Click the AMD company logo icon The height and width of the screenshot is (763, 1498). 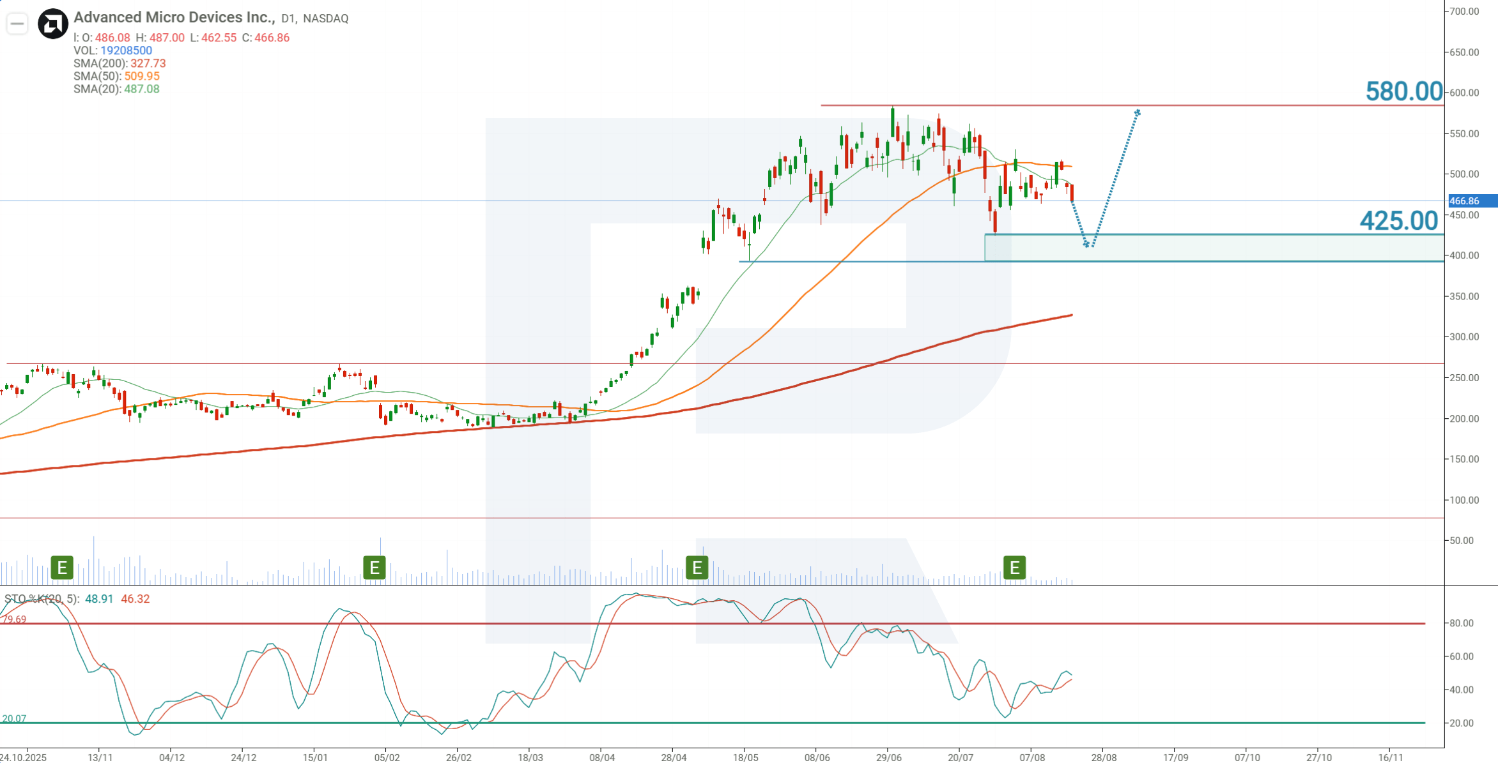click(x=53, y=24)
